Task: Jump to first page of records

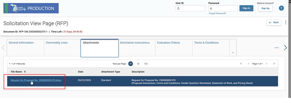Action: [241, 64]
